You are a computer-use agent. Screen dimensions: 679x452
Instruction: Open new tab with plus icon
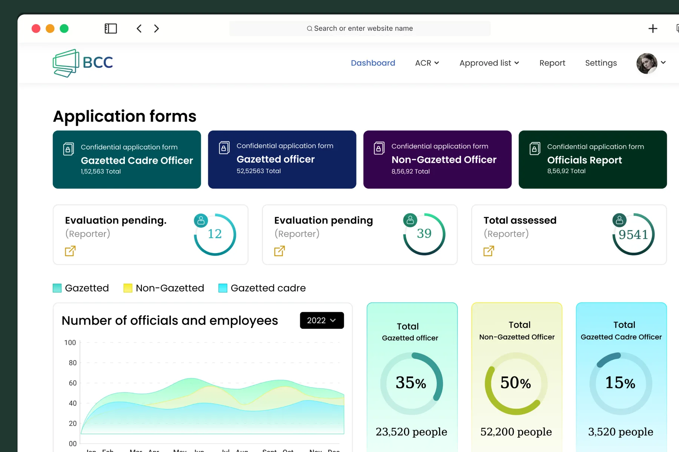tap(653, 29)
